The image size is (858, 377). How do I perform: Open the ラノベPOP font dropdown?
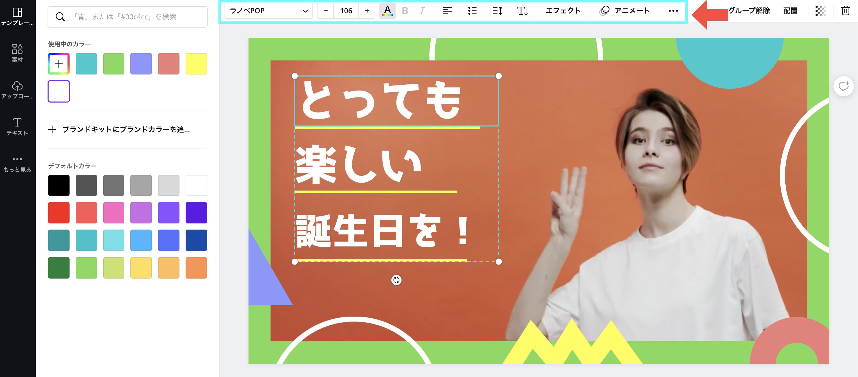[x=268, y=11]
